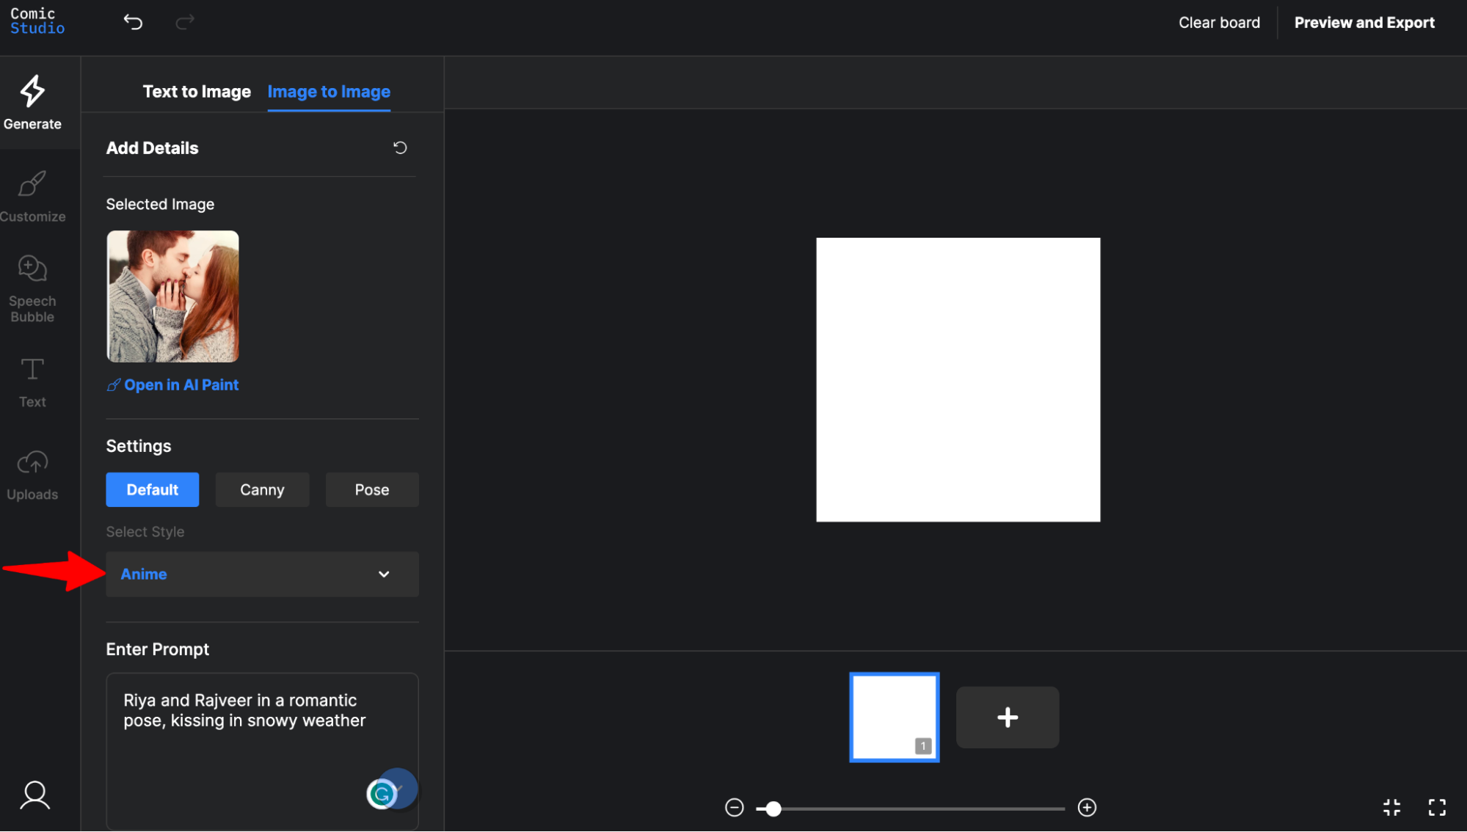Click the Grammarly icon in prompt box
The width and height of the screenshot is (1467, 832).
point(382,794)
